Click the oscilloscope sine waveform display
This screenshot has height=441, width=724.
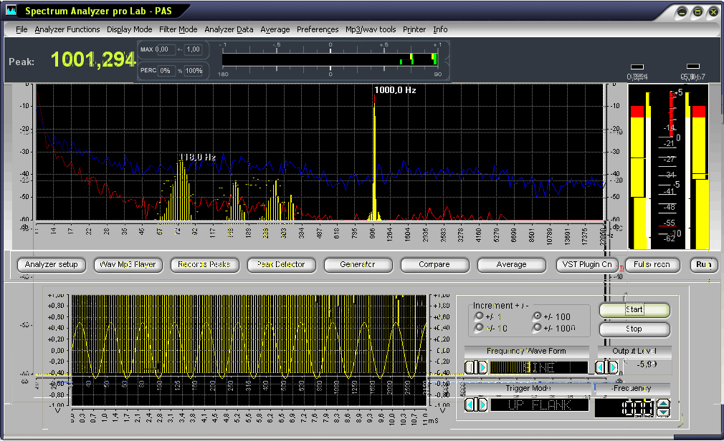(249, 350)
